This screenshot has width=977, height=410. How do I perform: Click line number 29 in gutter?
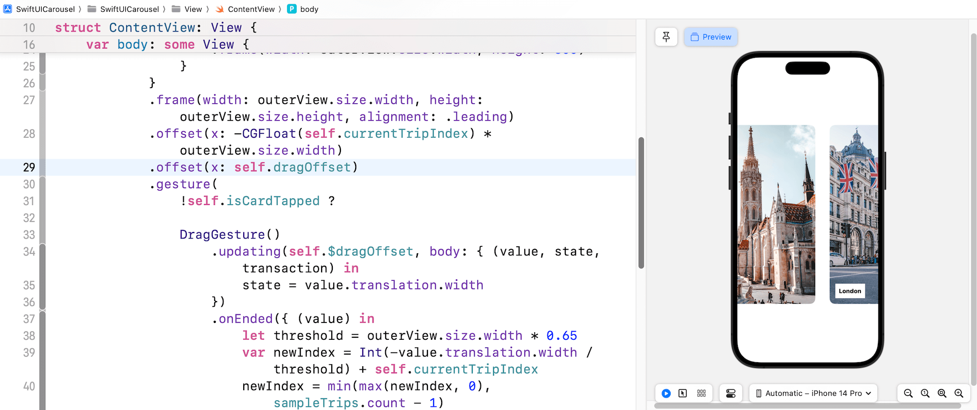(28, 167)
